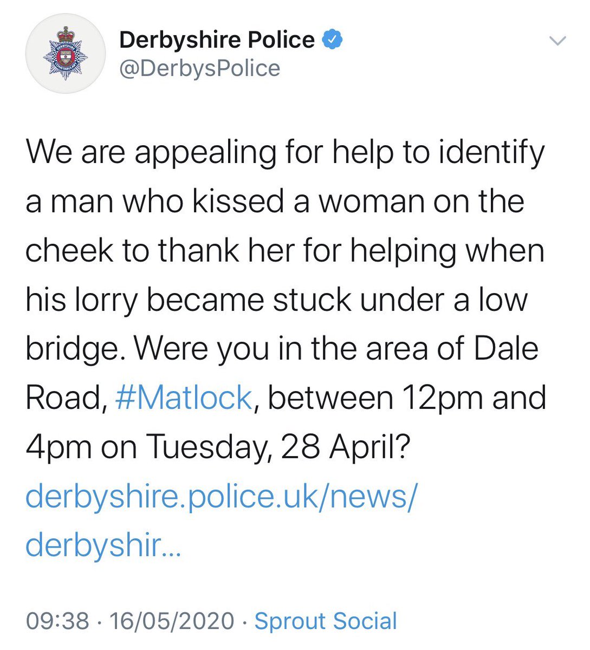Click the truncated derbyshir… link line

coord(103,545)
